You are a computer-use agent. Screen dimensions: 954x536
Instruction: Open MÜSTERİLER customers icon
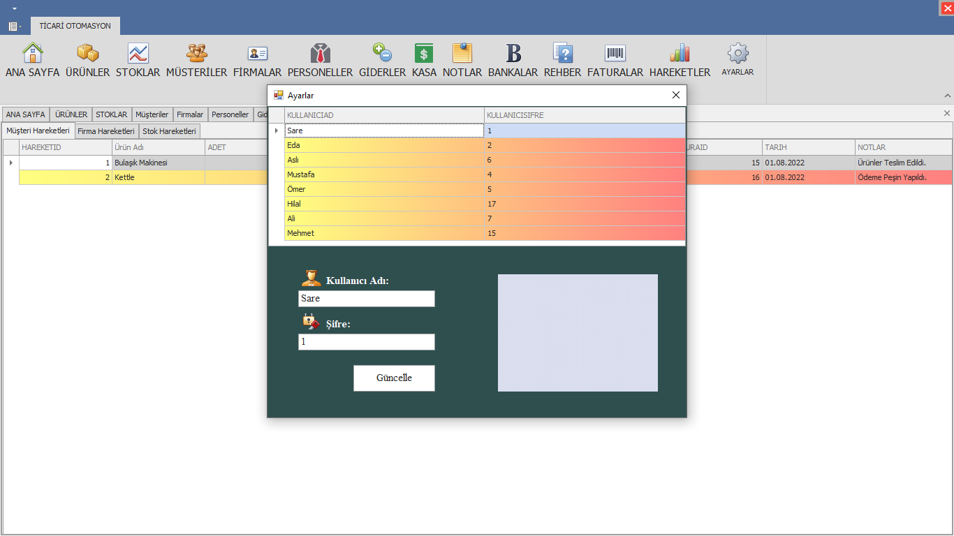point(196,53)
